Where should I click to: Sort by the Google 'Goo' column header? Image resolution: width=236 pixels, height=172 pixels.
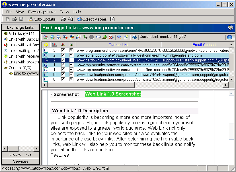pyautogui.click(x=54, y=45)
